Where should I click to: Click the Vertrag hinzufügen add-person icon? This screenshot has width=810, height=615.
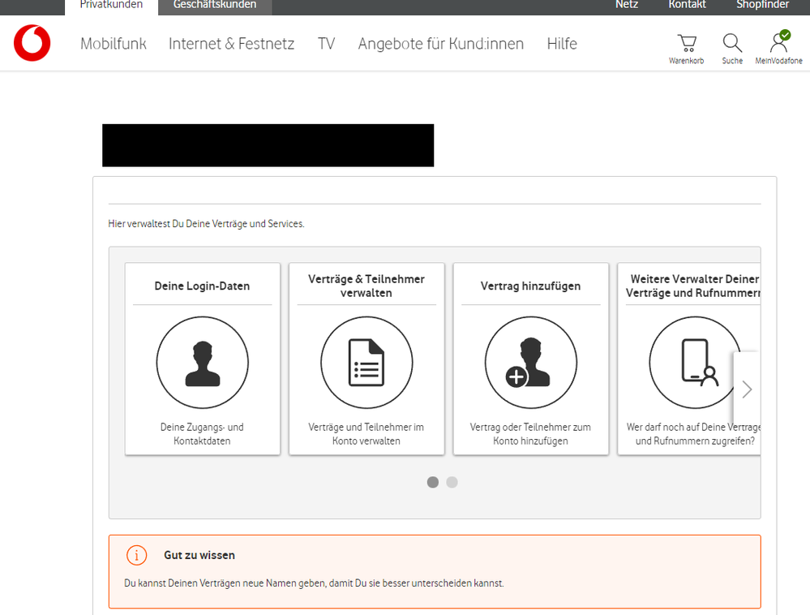pos(531,362)
